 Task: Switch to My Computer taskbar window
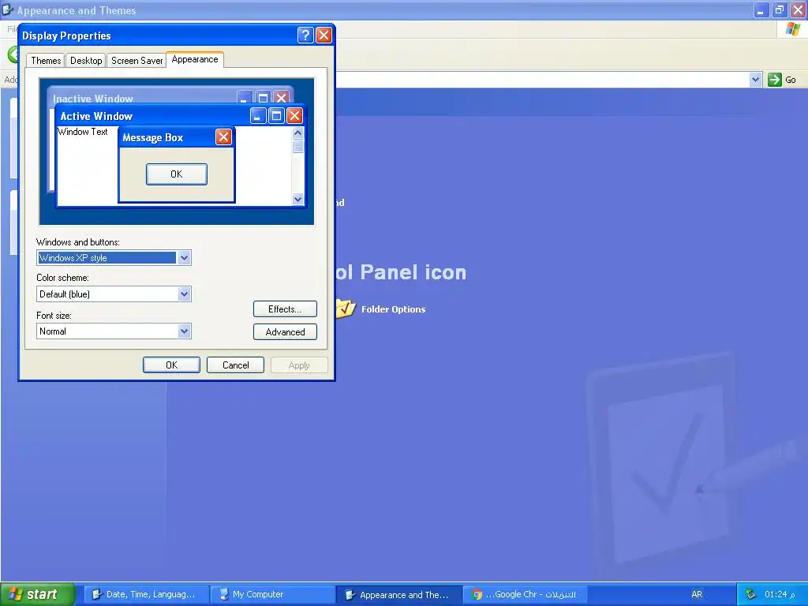pyautogui.click(x=273, y=594)
